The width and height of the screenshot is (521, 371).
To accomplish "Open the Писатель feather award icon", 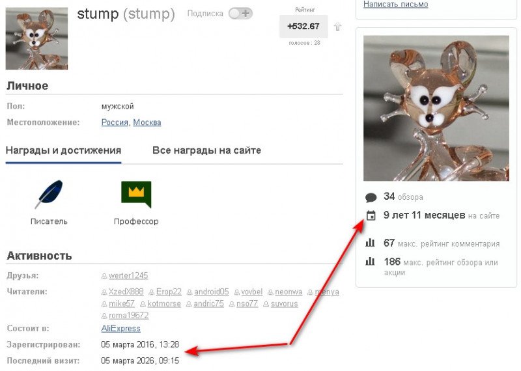I will pyautogui.click(x=49, y=195).
